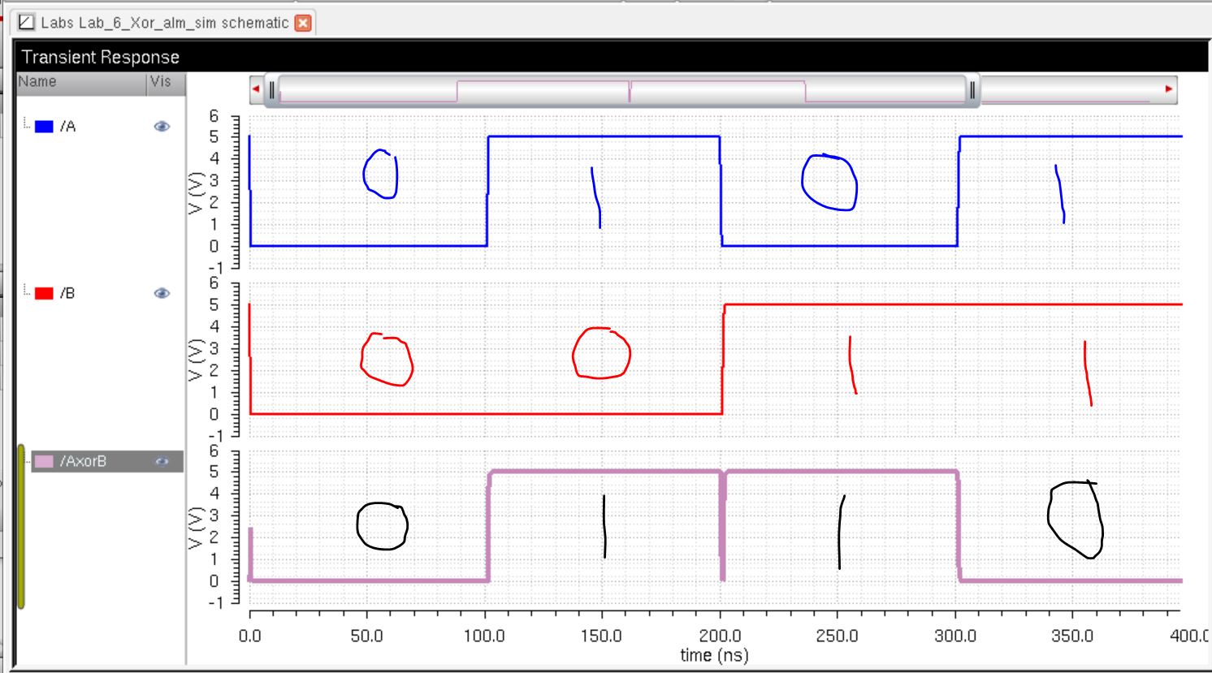Image resolution: width=1212 pixels, height=673 pixels.
Task: Close the Lab_6_Xor_alm_sim schematic tab
Action: pos(303,23)
